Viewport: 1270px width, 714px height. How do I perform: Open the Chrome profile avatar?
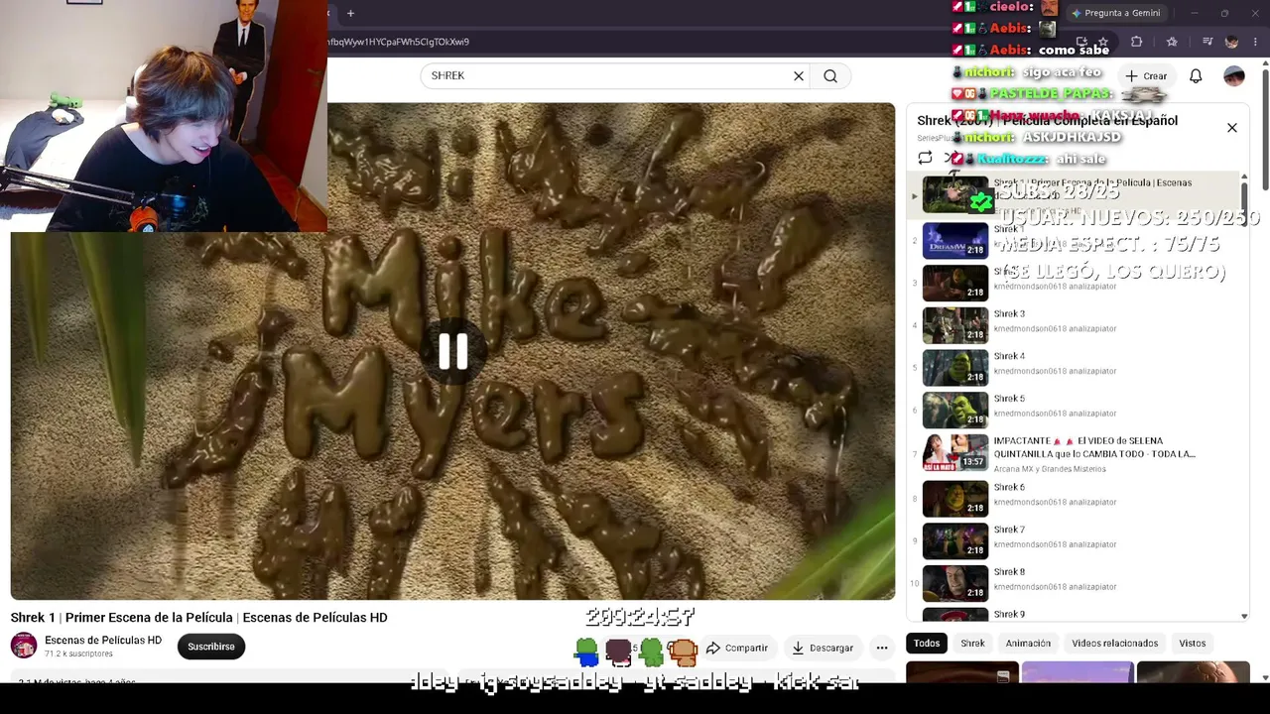[x=1231, y=42]
